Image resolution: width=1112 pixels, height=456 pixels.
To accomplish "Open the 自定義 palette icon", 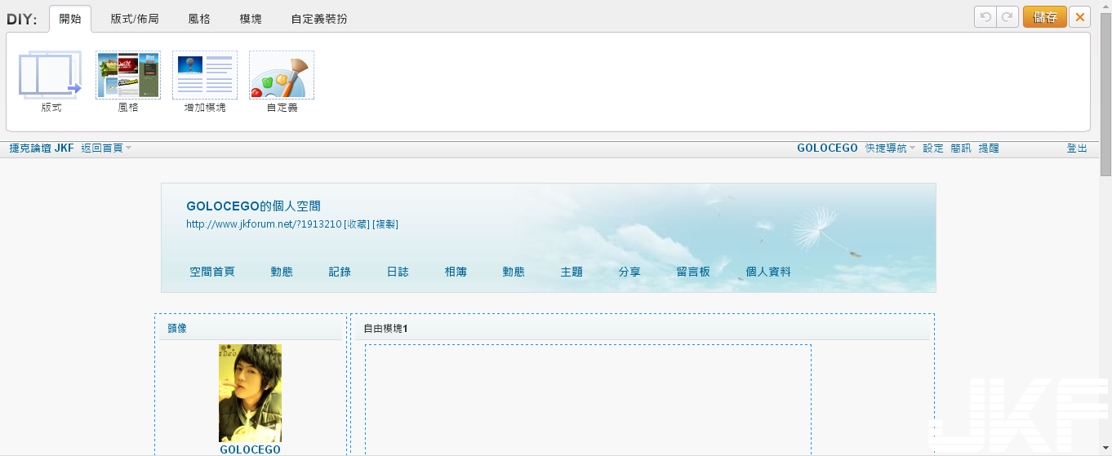I will point(282,75).
